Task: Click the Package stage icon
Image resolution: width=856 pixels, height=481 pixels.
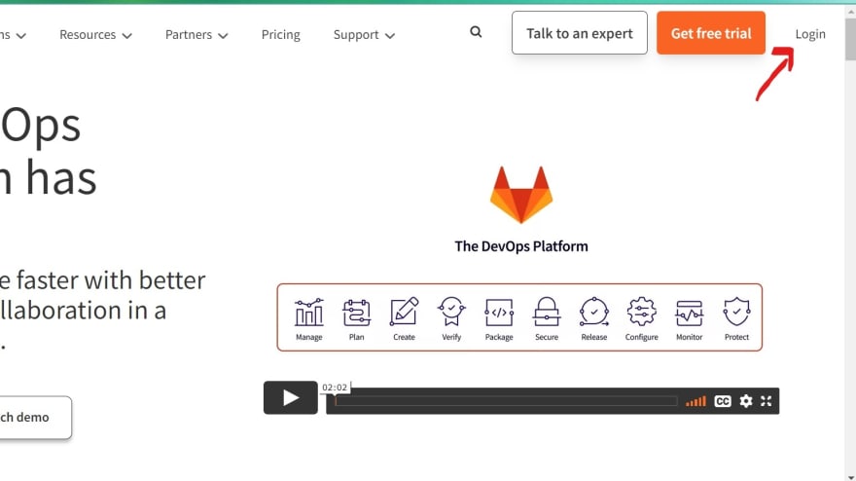Action: click(x=499, y=313)
